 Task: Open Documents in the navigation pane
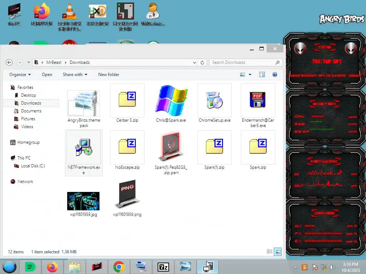pyautogui.click(x=31, y=111)
